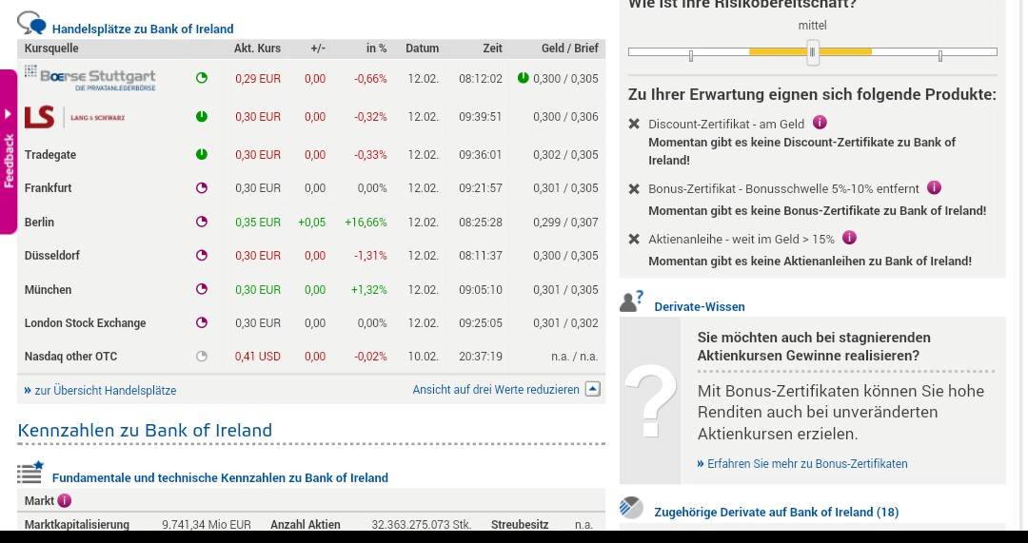Open info icon next to Discount-Zertifikat

tap(820, 123)
